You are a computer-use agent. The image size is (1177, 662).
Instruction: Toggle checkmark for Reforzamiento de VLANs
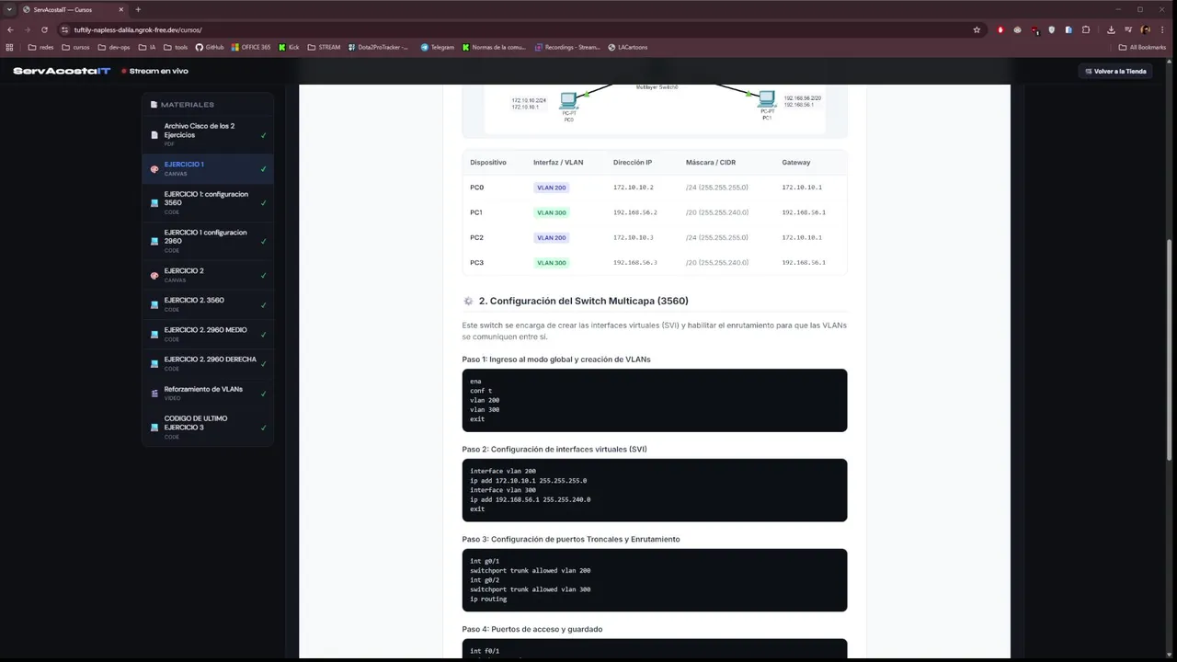coord(263,393)
